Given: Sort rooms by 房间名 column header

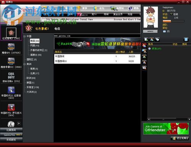Looking at the screenshot, I should point(58,52).
